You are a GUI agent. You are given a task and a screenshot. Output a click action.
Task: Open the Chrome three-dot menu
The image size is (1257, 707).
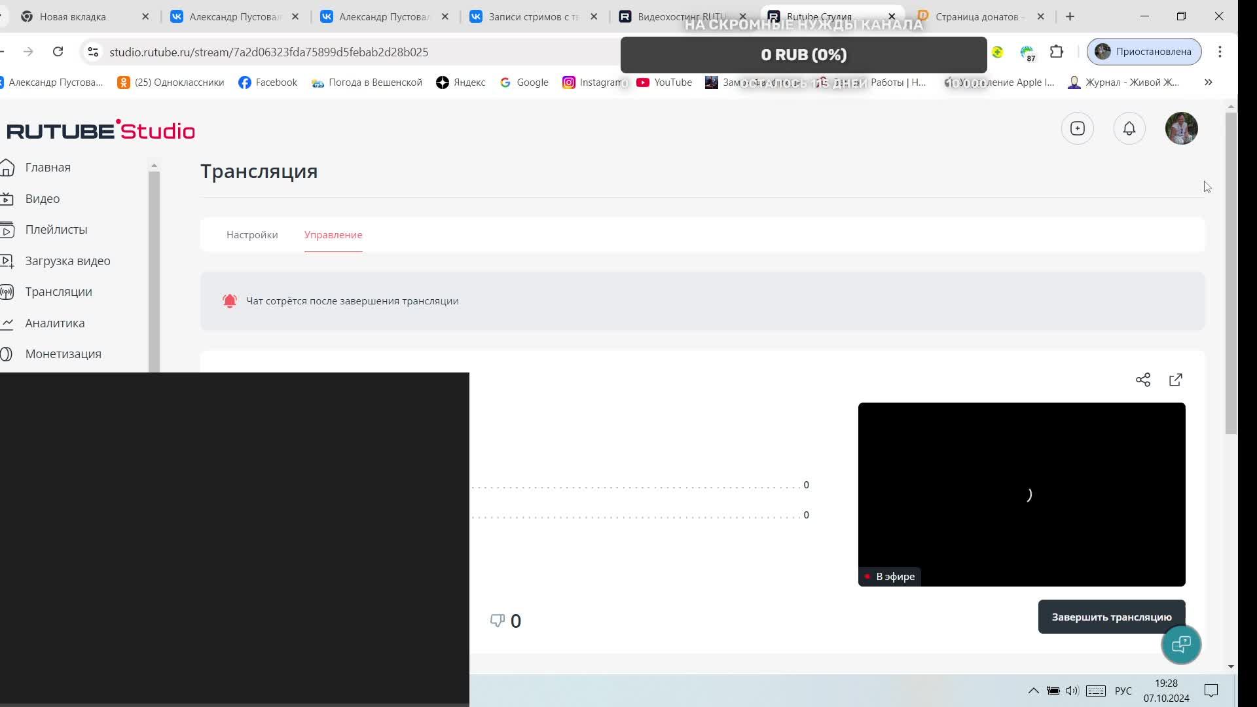pos(1220,52)
